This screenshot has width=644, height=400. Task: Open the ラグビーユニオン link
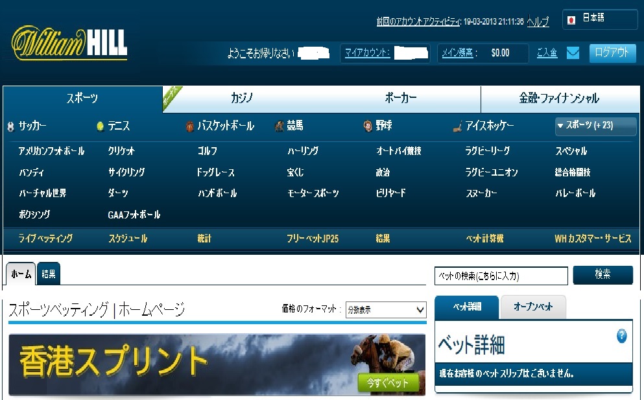(492, 172)
